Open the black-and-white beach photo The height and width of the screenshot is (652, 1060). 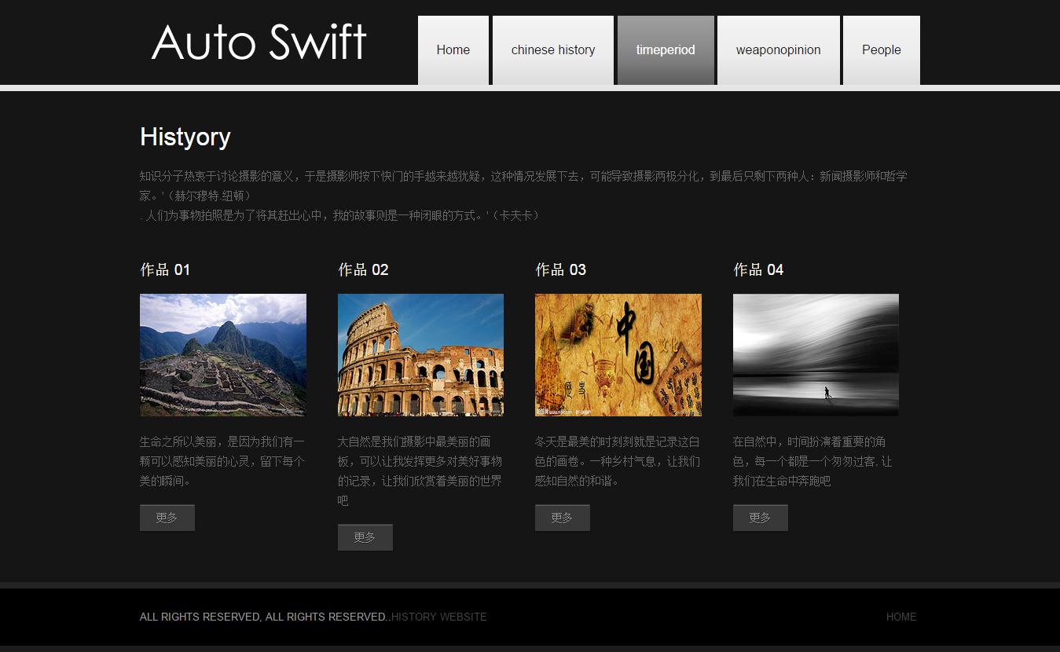pyautogui.click(x=816, y=355)
